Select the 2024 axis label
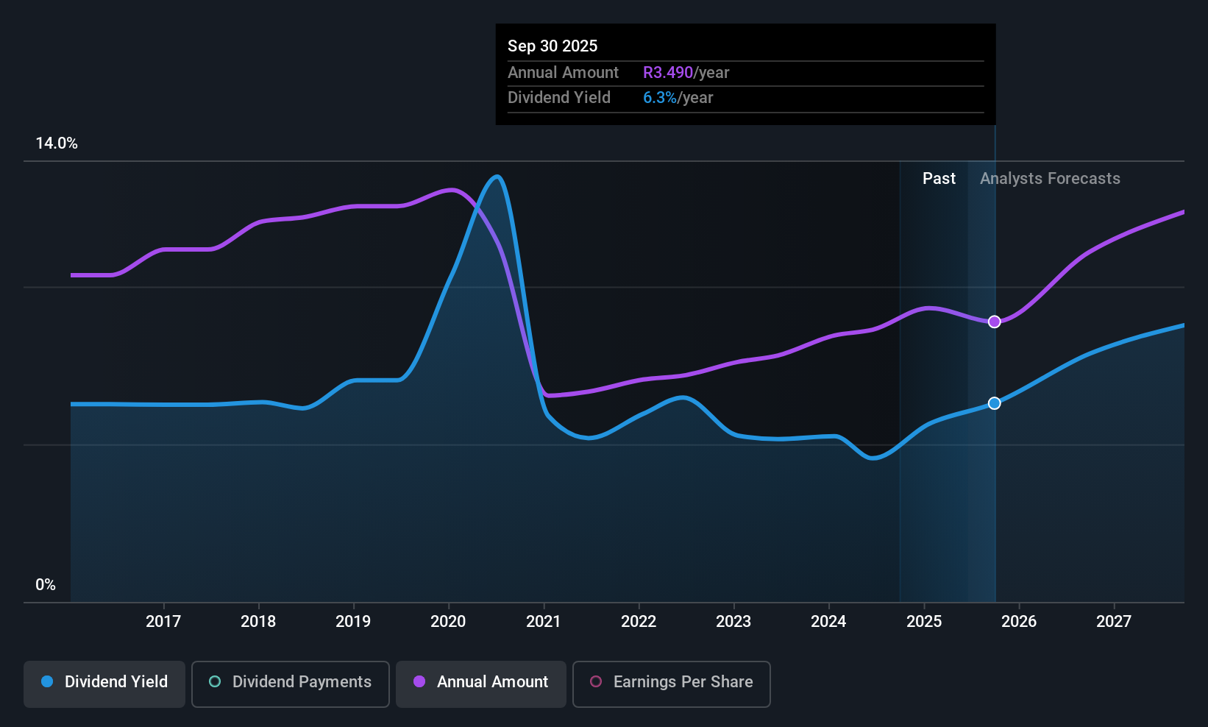1208x727 pixels. 828,622
